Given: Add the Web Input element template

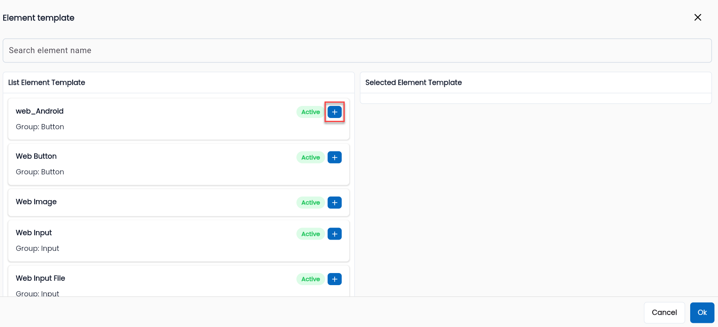Looking at the screenshot, I should (335, 234).
